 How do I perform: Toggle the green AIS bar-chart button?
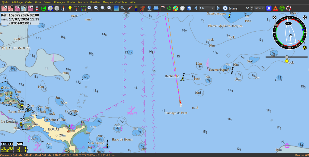(x=83, y=8)
